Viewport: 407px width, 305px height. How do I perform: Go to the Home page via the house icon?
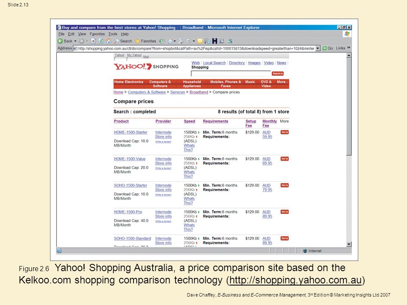[108, 41]
